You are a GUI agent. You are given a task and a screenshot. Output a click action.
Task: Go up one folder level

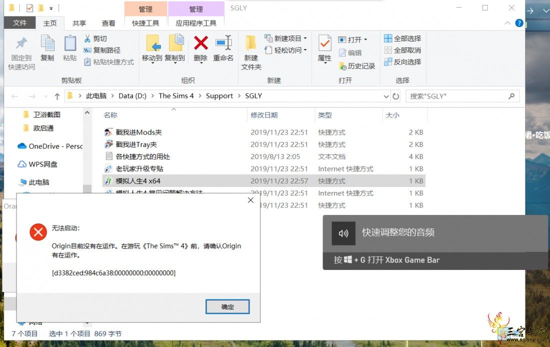point(57,96)
